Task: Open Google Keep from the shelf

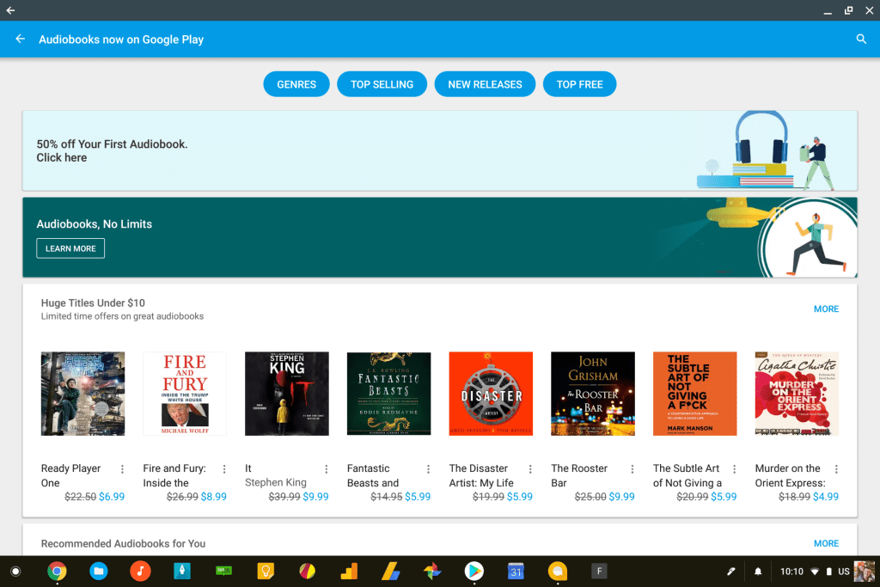Action: pos(266,572)
